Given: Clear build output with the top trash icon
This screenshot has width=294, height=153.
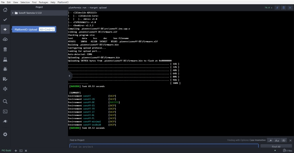Looking at the screenshot, I should coord(284,8).
